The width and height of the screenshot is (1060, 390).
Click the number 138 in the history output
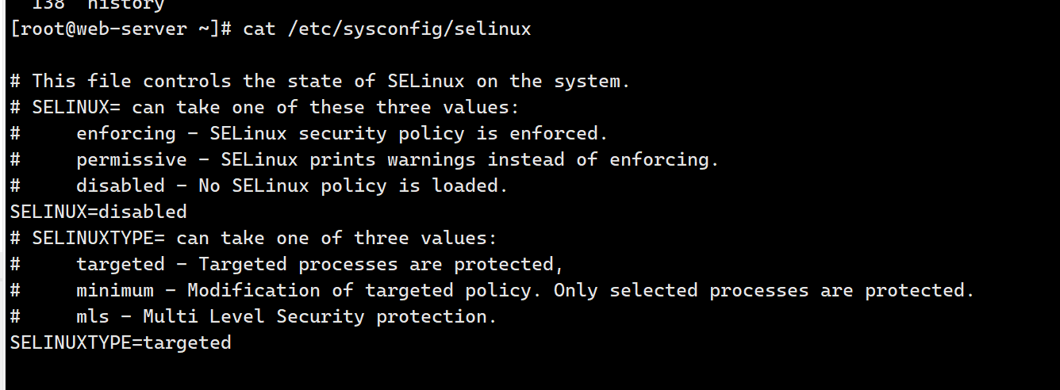[48, 5]
